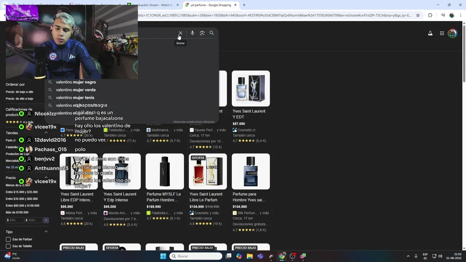Open the Google apps grid
This screenshot has width=466, height=262.
442,33
